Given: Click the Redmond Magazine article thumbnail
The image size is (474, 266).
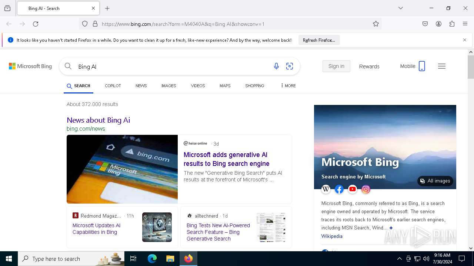Looking at the screenshot, I should pyautogui.click(x=157, y=227).
